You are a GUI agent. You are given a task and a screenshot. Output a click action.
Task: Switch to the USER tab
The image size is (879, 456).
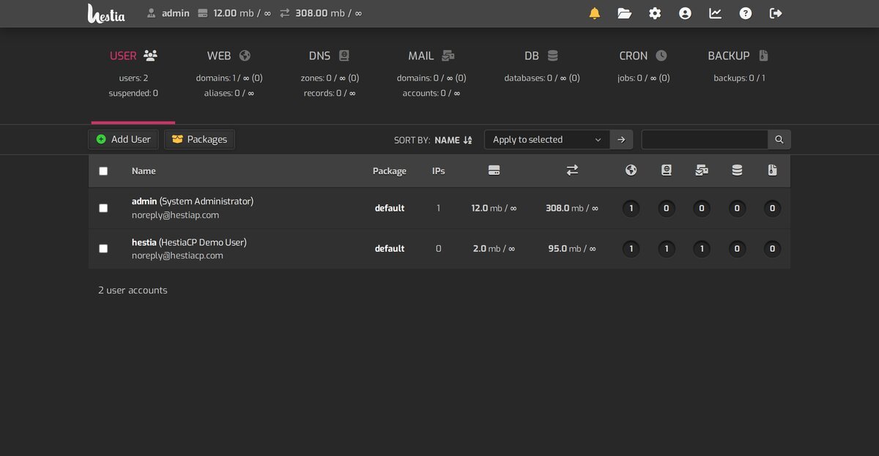133,56
